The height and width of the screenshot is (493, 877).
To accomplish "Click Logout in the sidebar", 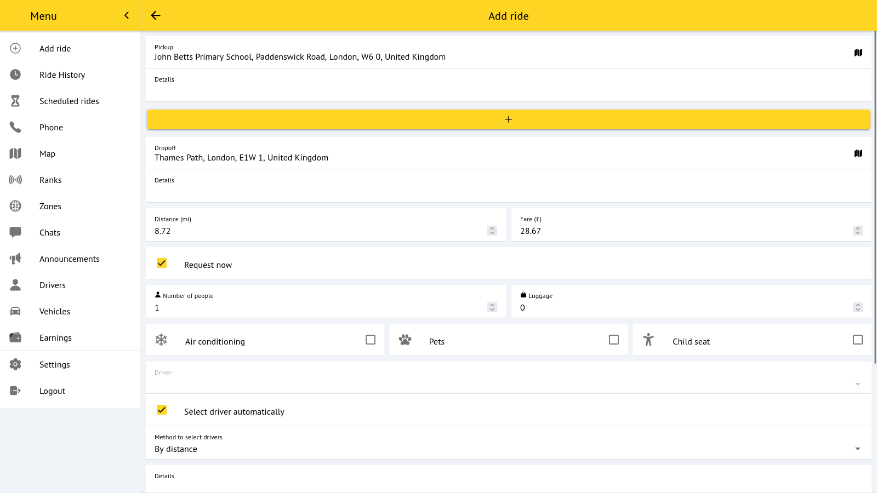I will (52, 391).
